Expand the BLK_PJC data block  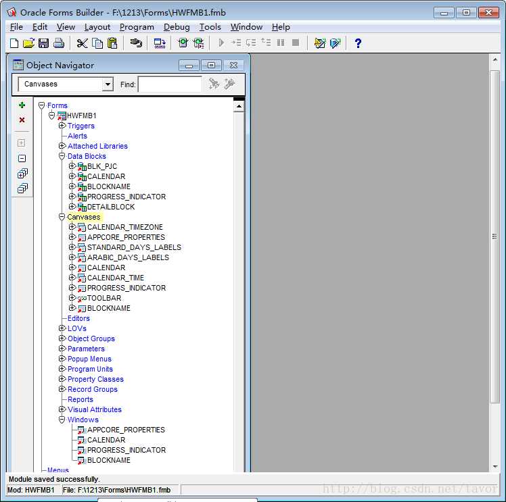[72, 166]
